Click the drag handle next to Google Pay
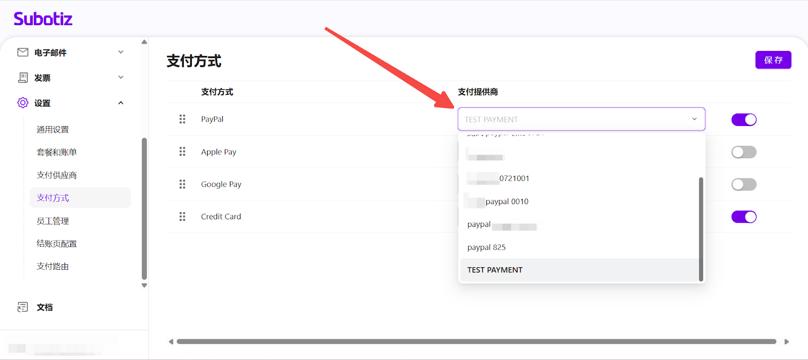Viewport: 808px width, 360px height. (182, 184)
